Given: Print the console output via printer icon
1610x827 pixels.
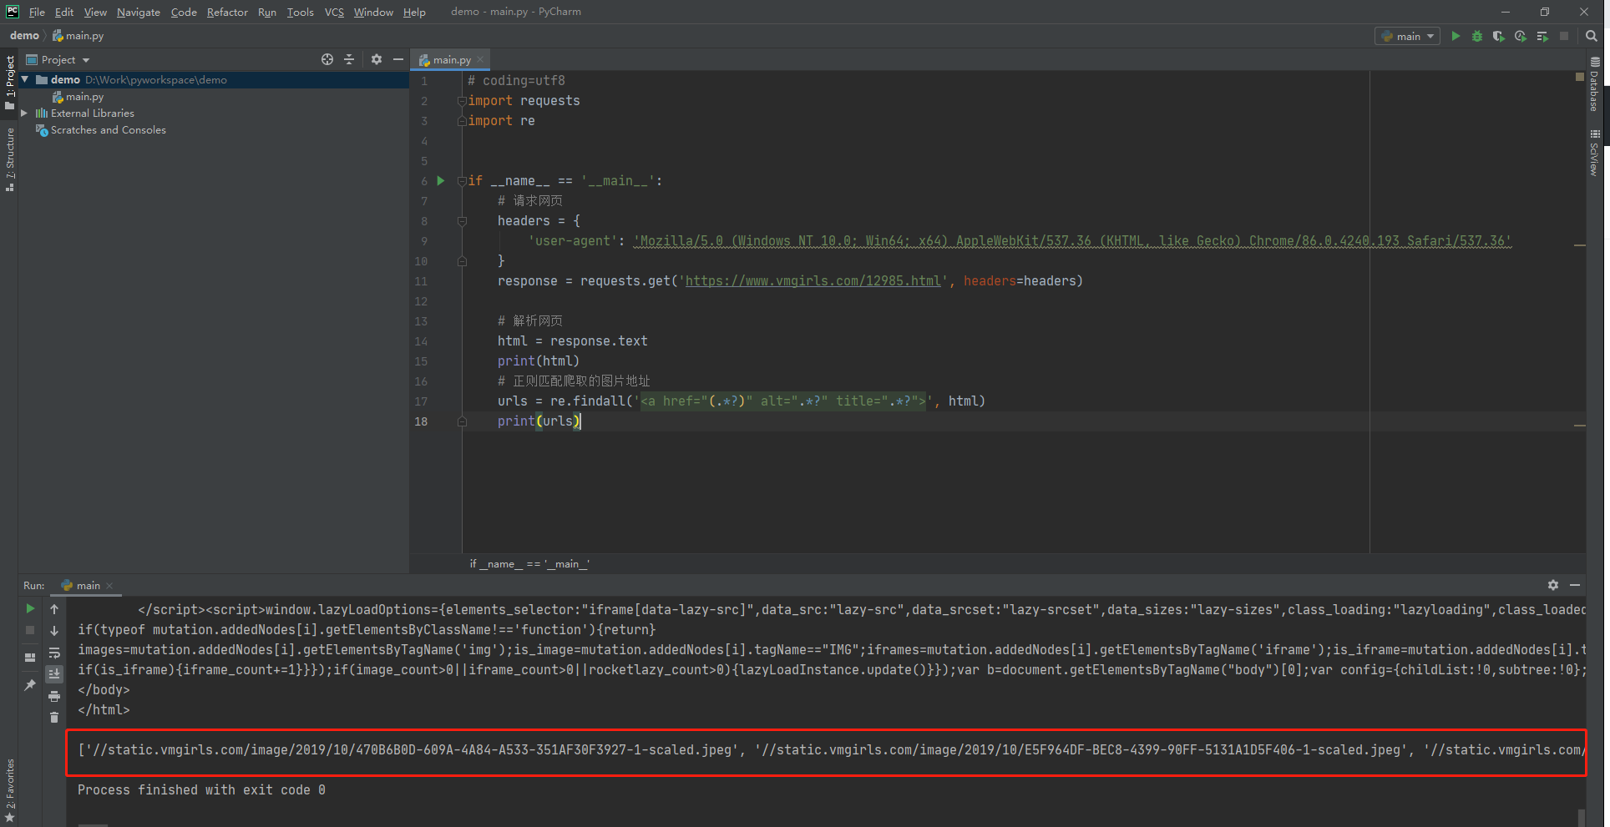Looking at the screenshot, I should pyautogui.click(x=54, y=696).
